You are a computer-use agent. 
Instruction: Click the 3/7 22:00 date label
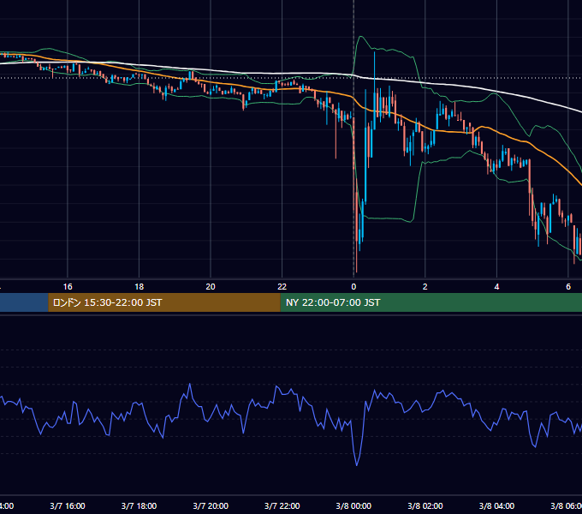pos(282,505)
